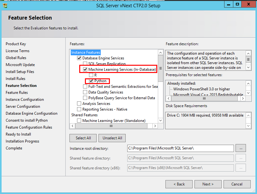Browse for the instance root directory

[241, 148]
